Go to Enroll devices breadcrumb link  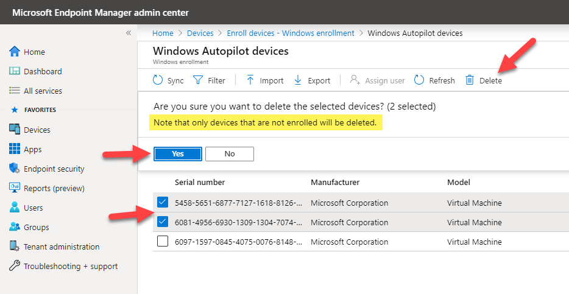point(290,33)
